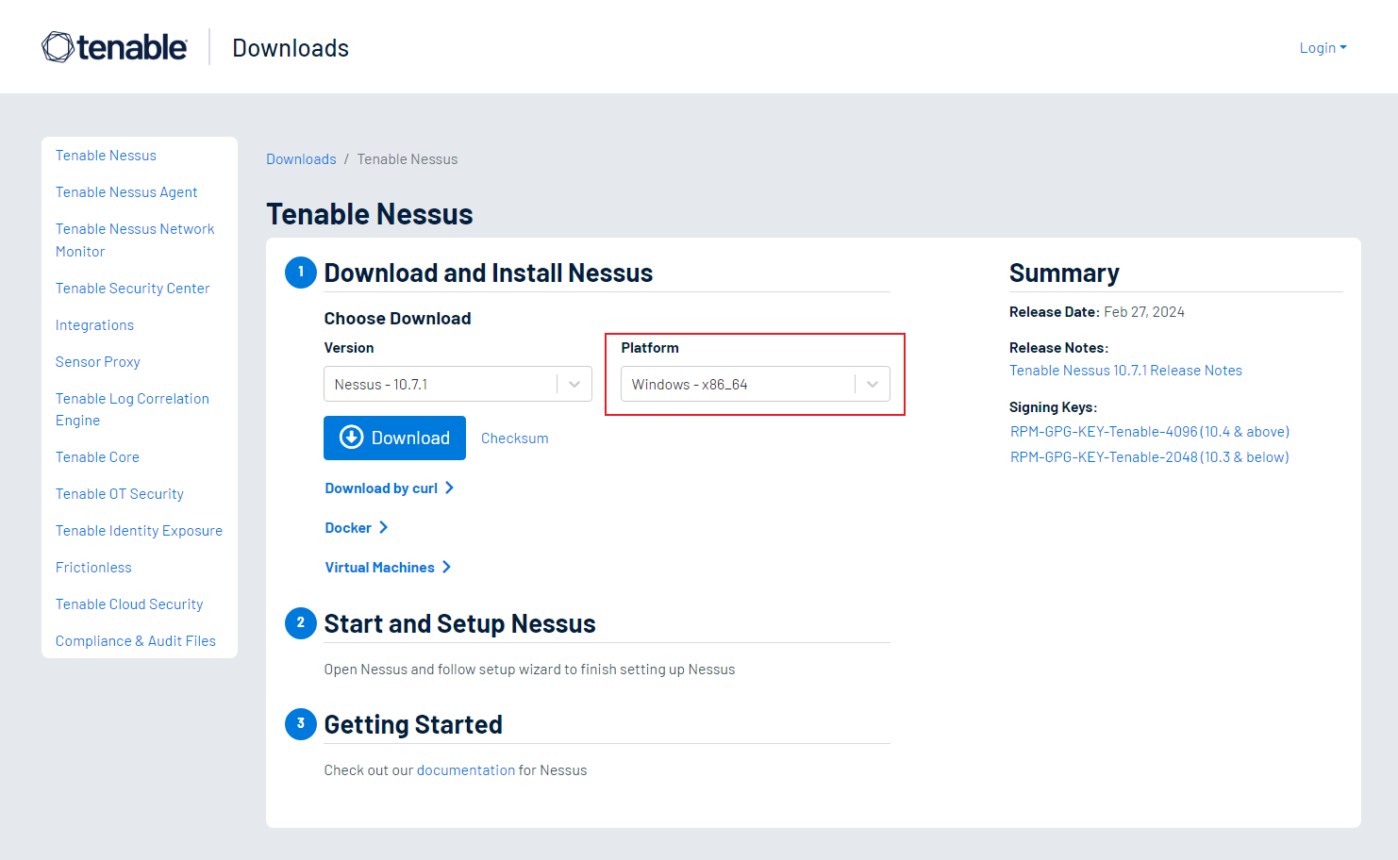Click the Tenable Nessus breadcrumb text
The height and width of the screenshot is (860, 1398).
coord(407,159)
